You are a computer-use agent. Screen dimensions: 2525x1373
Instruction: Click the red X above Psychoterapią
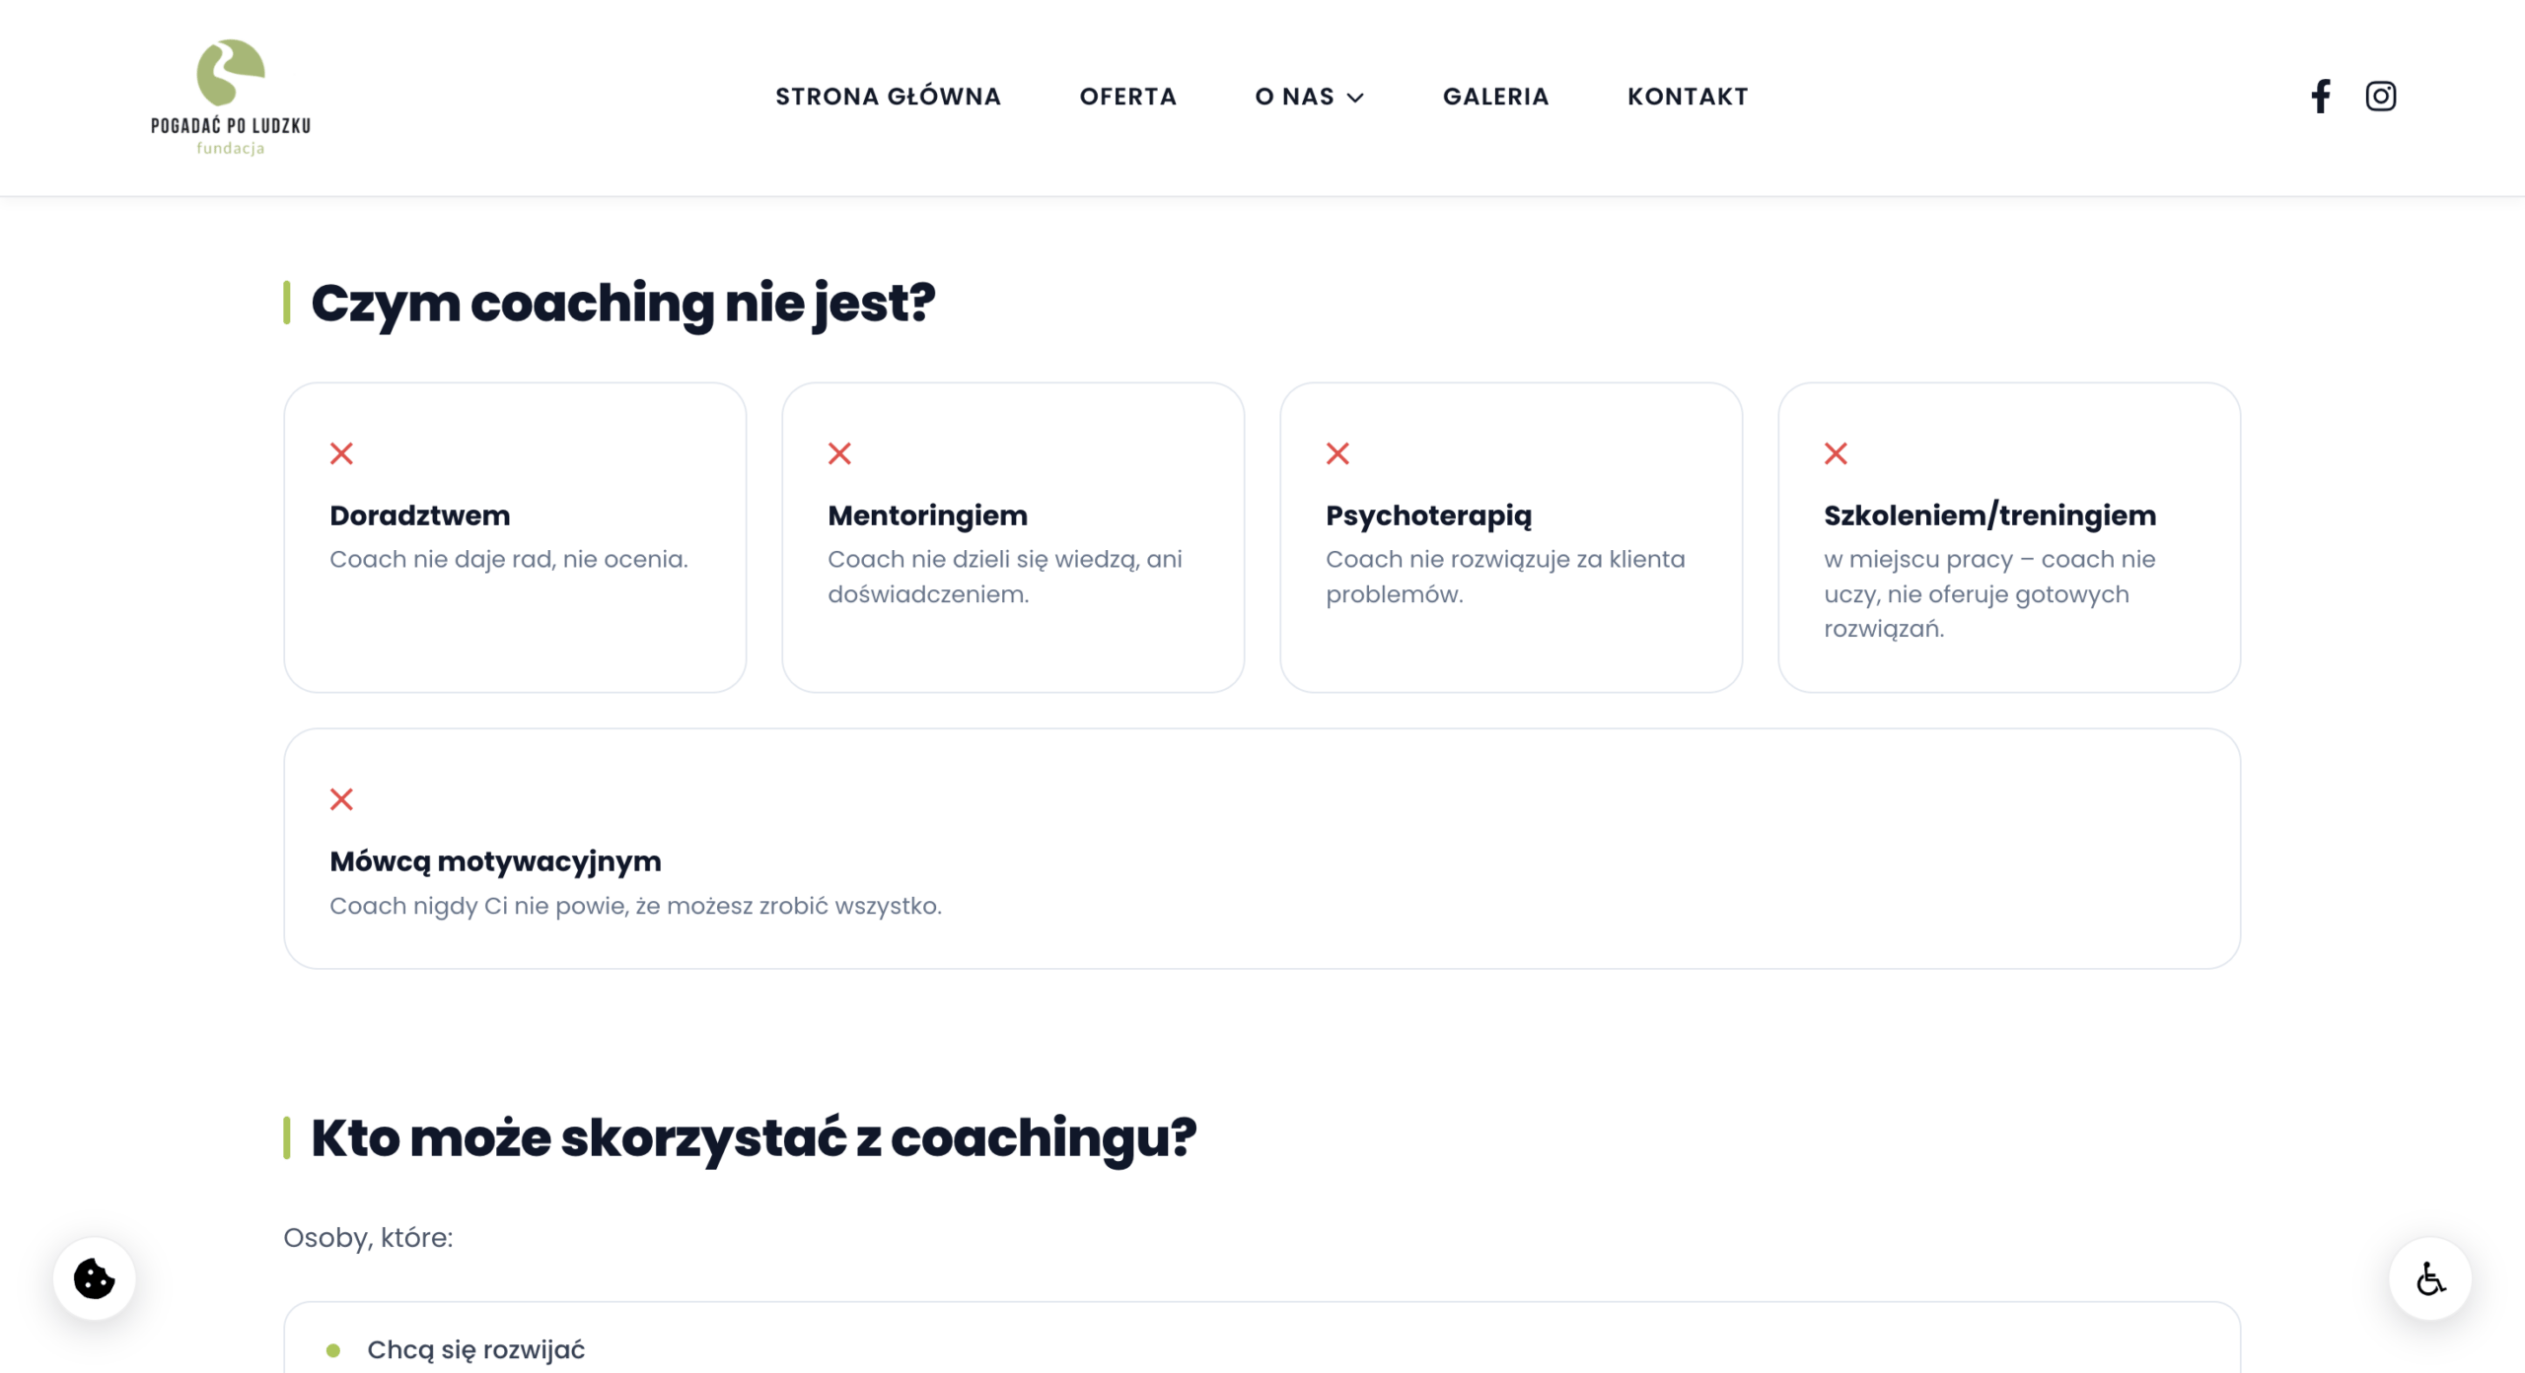[1337, 453]
